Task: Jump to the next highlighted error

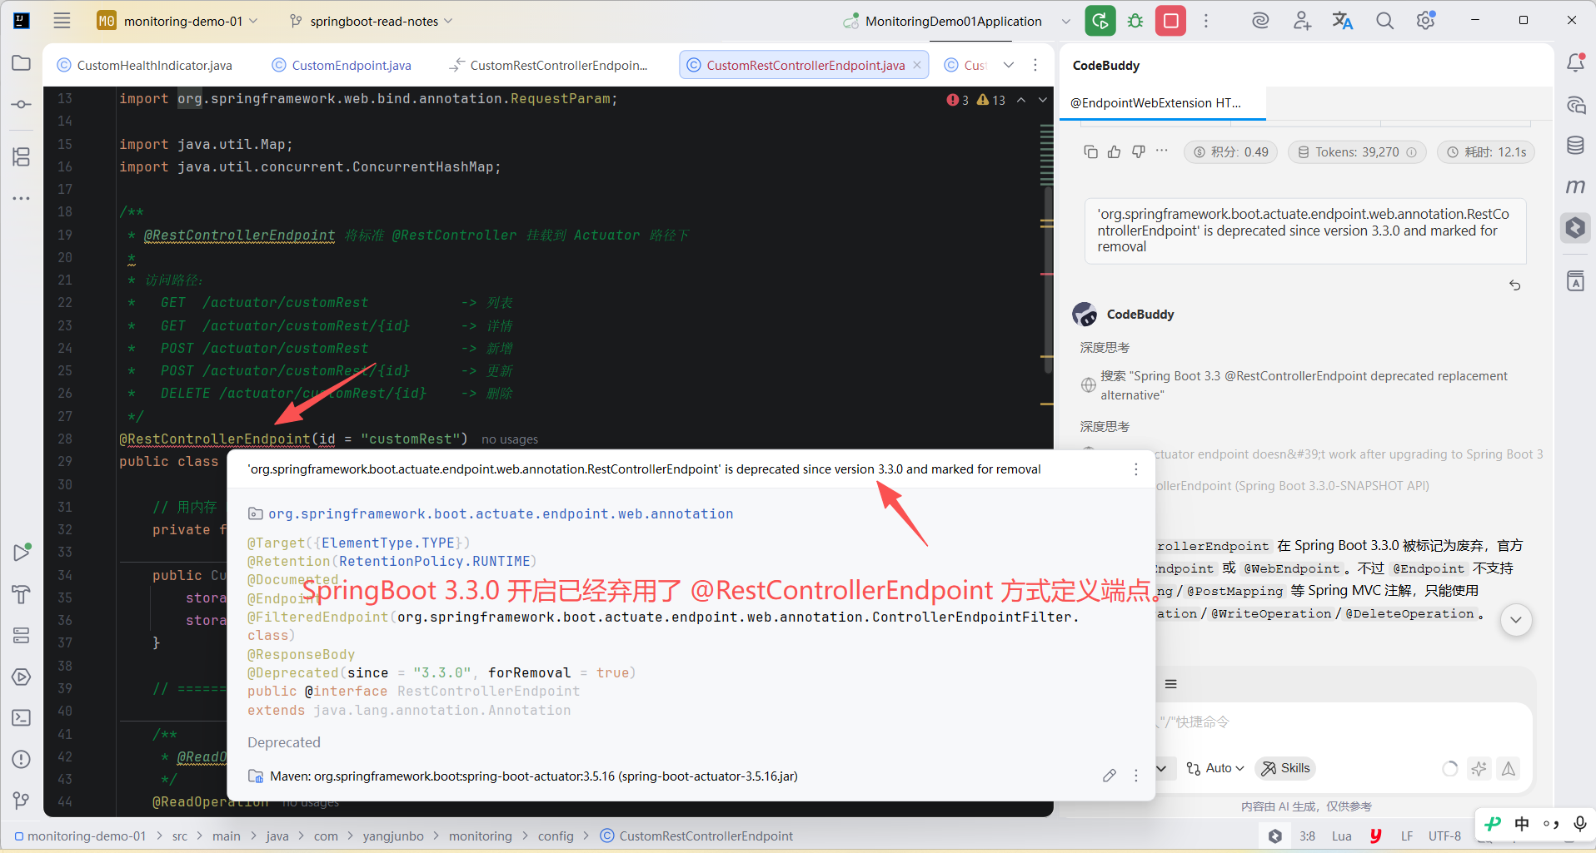Action: coord(1043,100)
